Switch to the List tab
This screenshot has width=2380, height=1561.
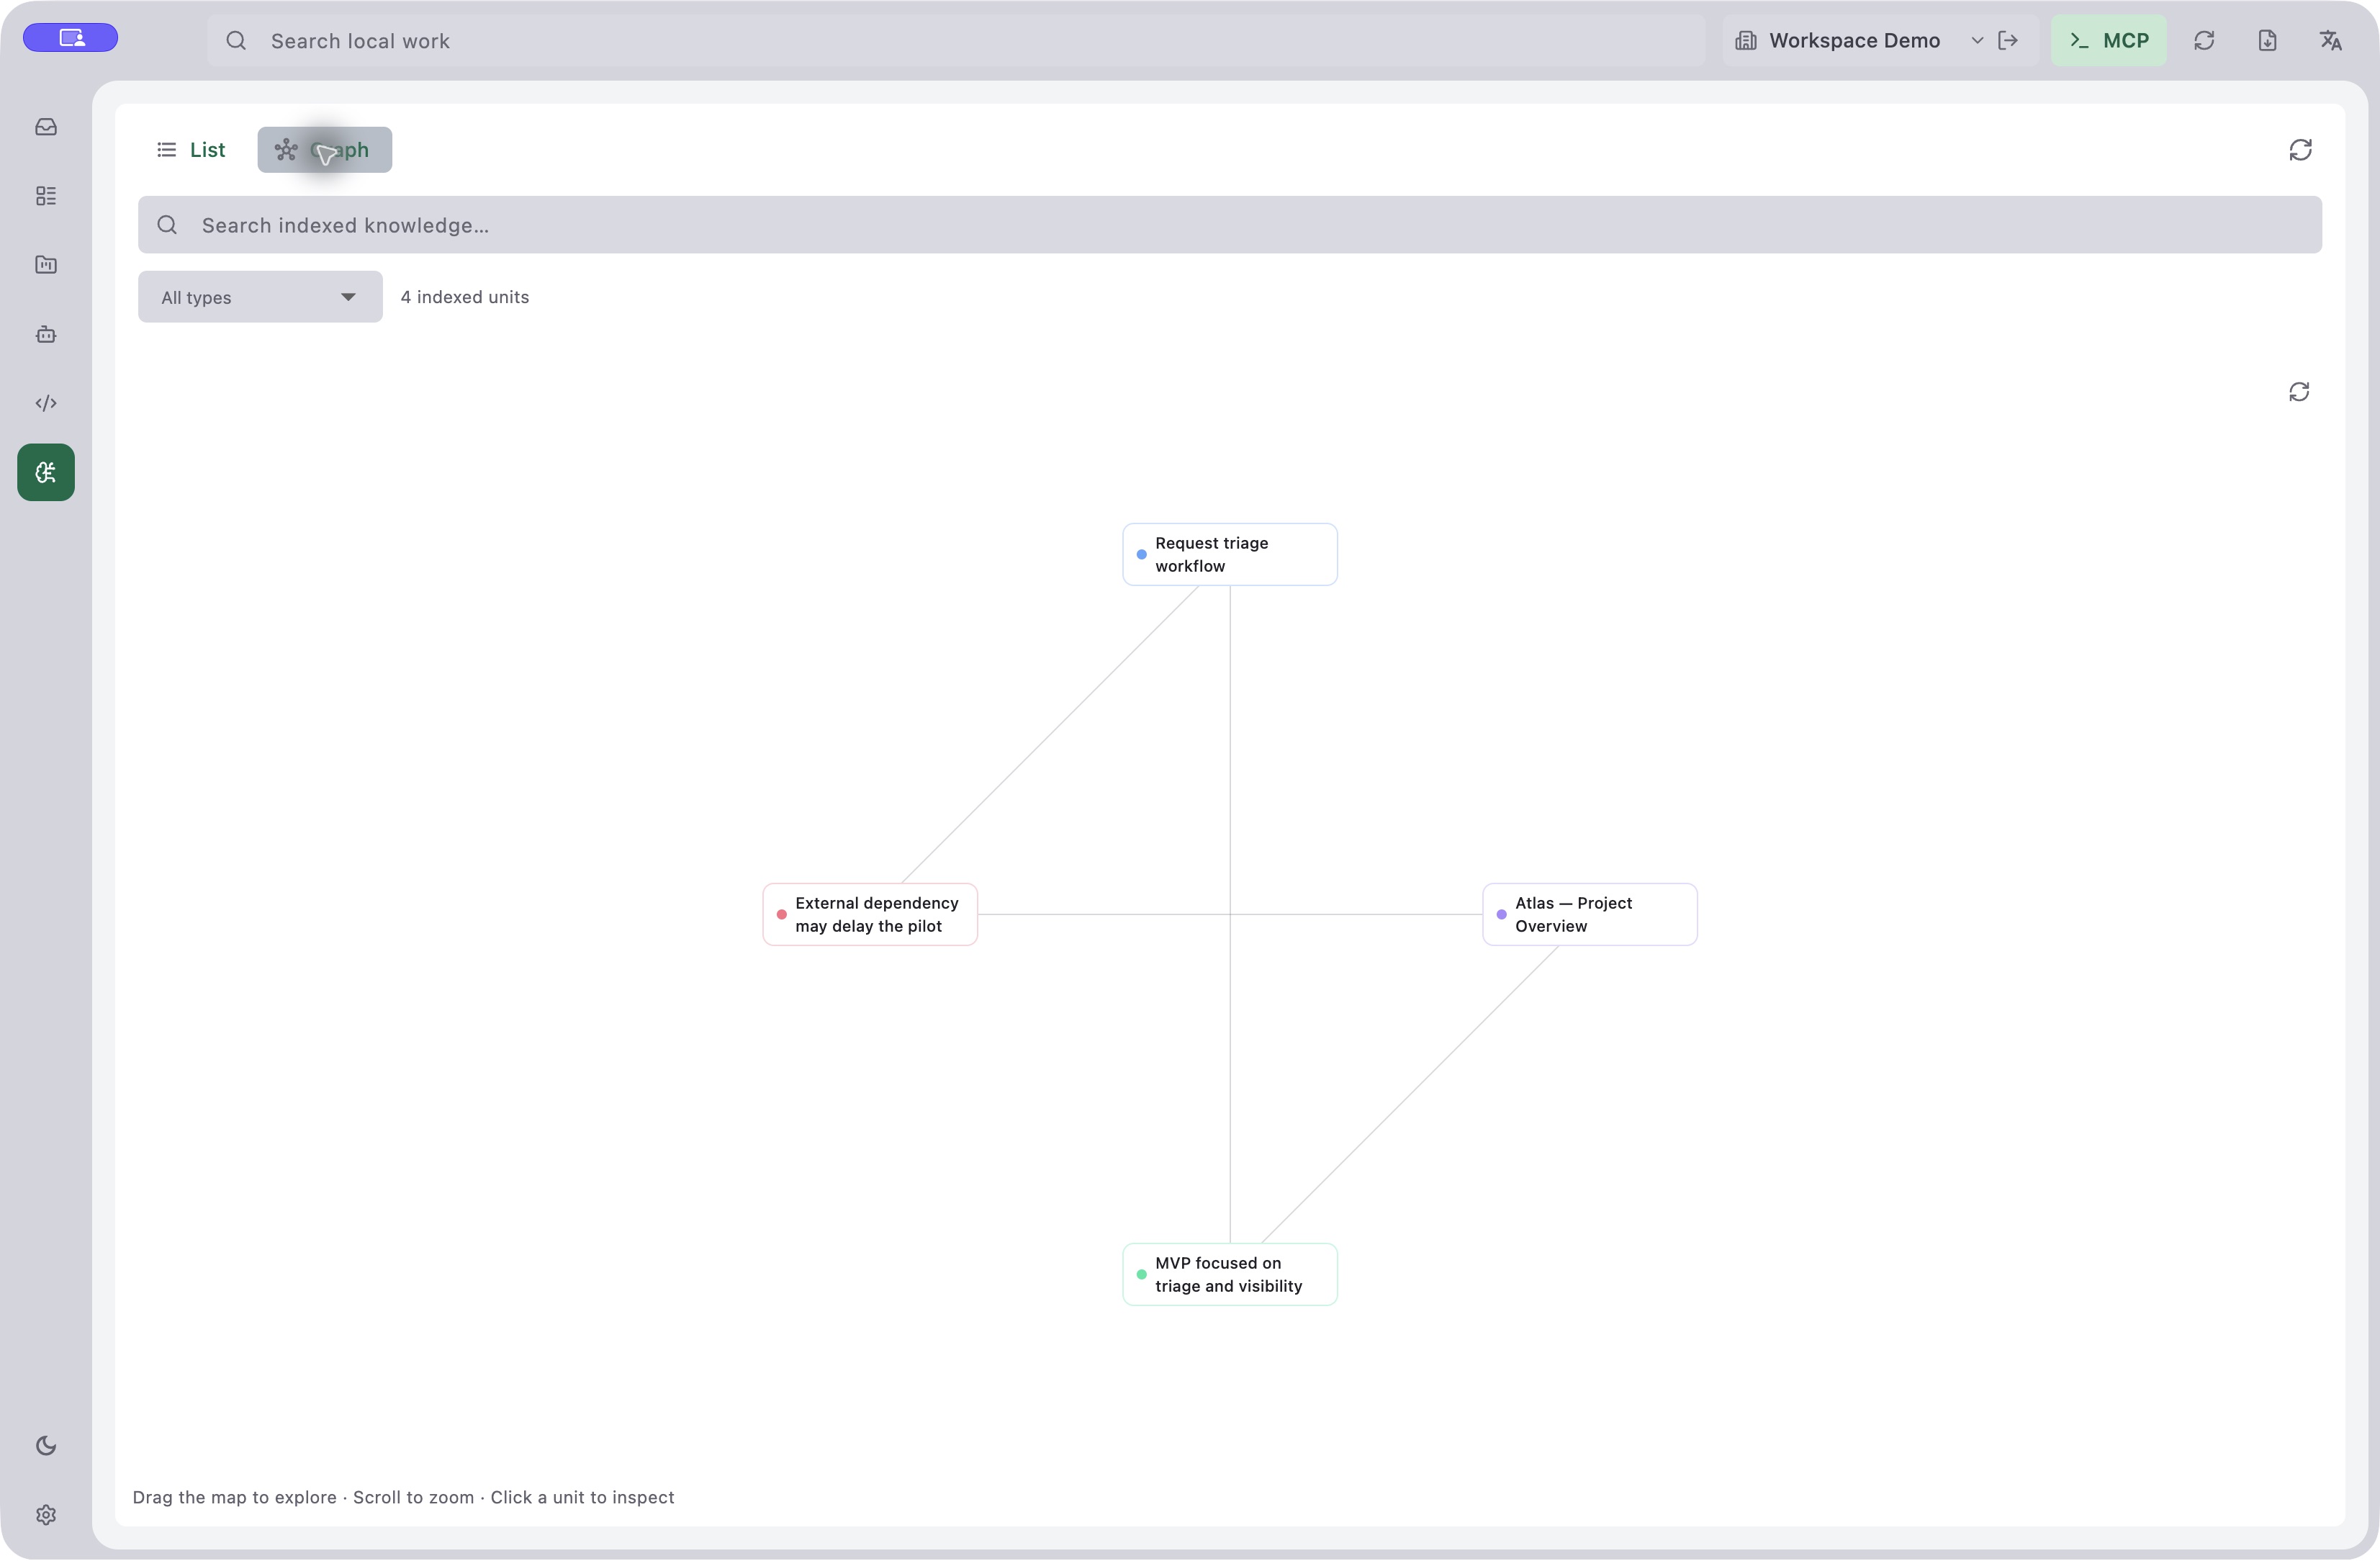tap(191, 150)
